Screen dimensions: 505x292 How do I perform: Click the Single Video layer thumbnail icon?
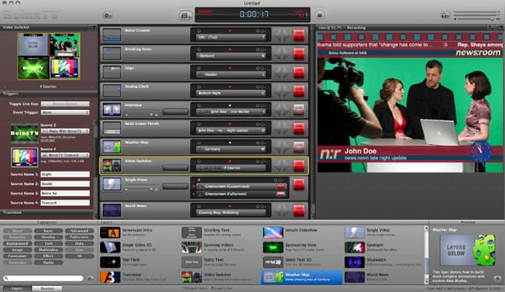(x=111, y=184)
